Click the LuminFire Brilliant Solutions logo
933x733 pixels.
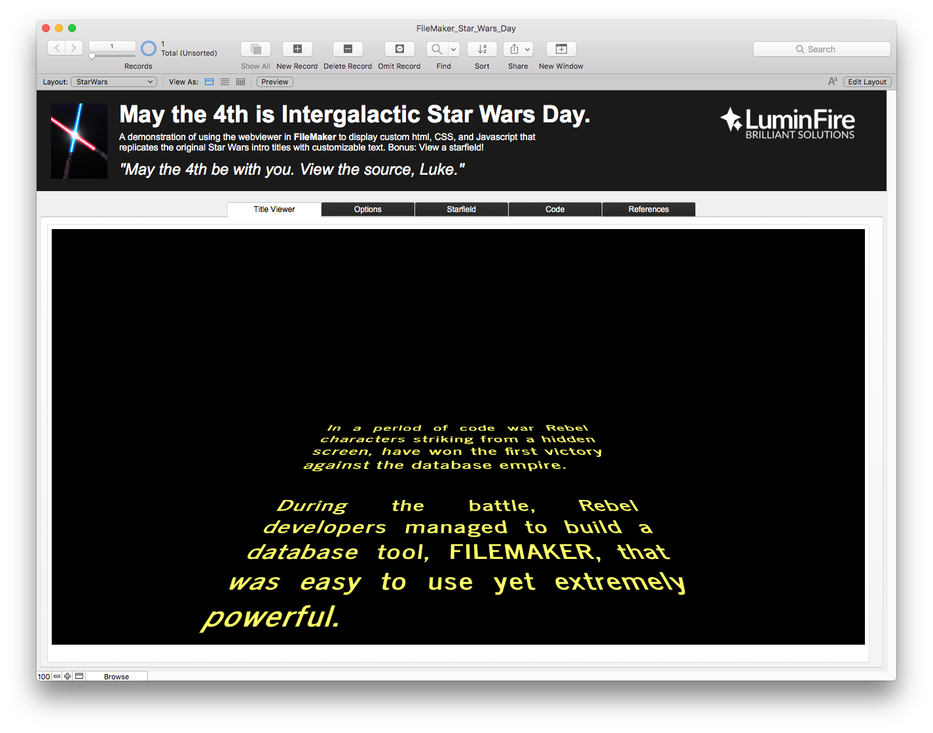pyautogui.click(x=788, y=123)
